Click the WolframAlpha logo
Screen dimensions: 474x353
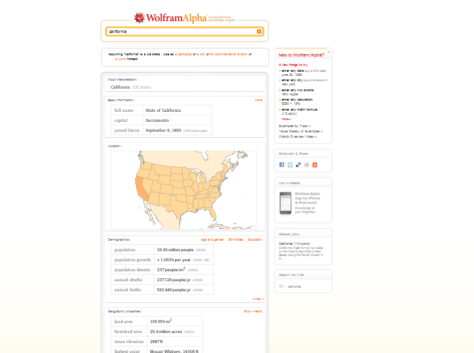coord(170,18)
